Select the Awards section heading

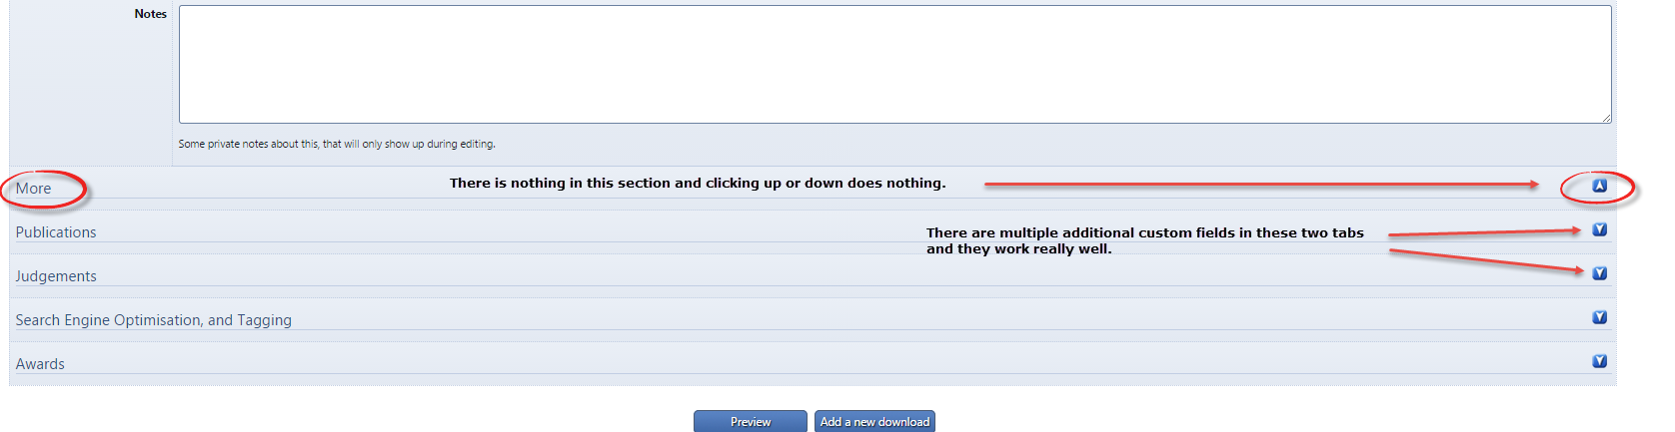[x=40, y=364]
